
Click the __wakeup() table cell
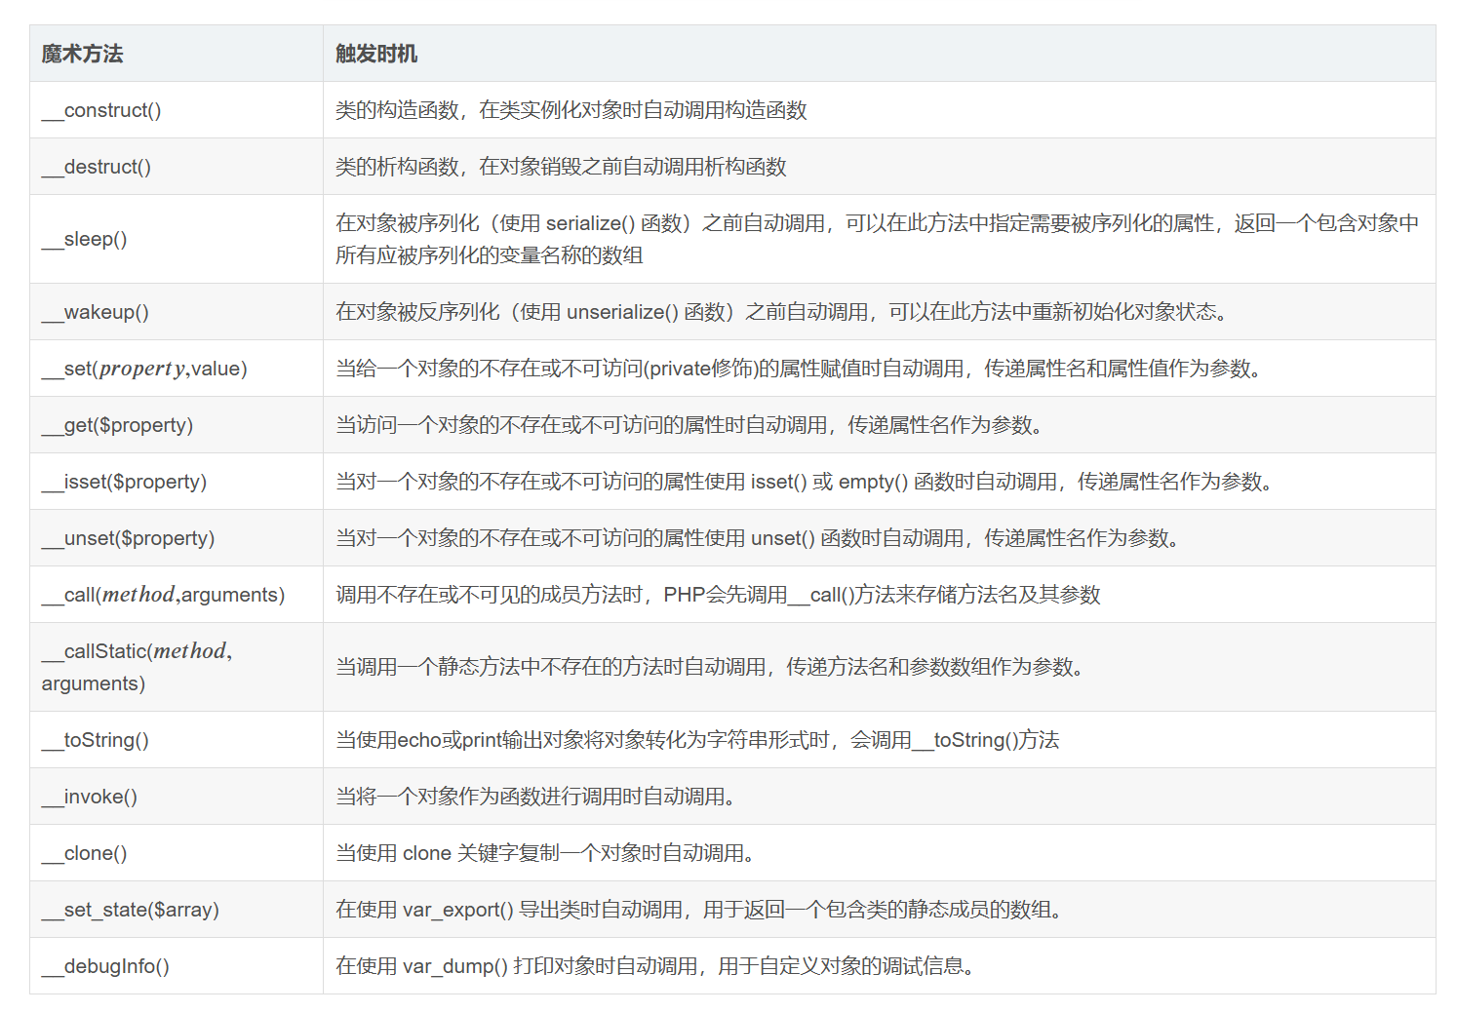177,312
